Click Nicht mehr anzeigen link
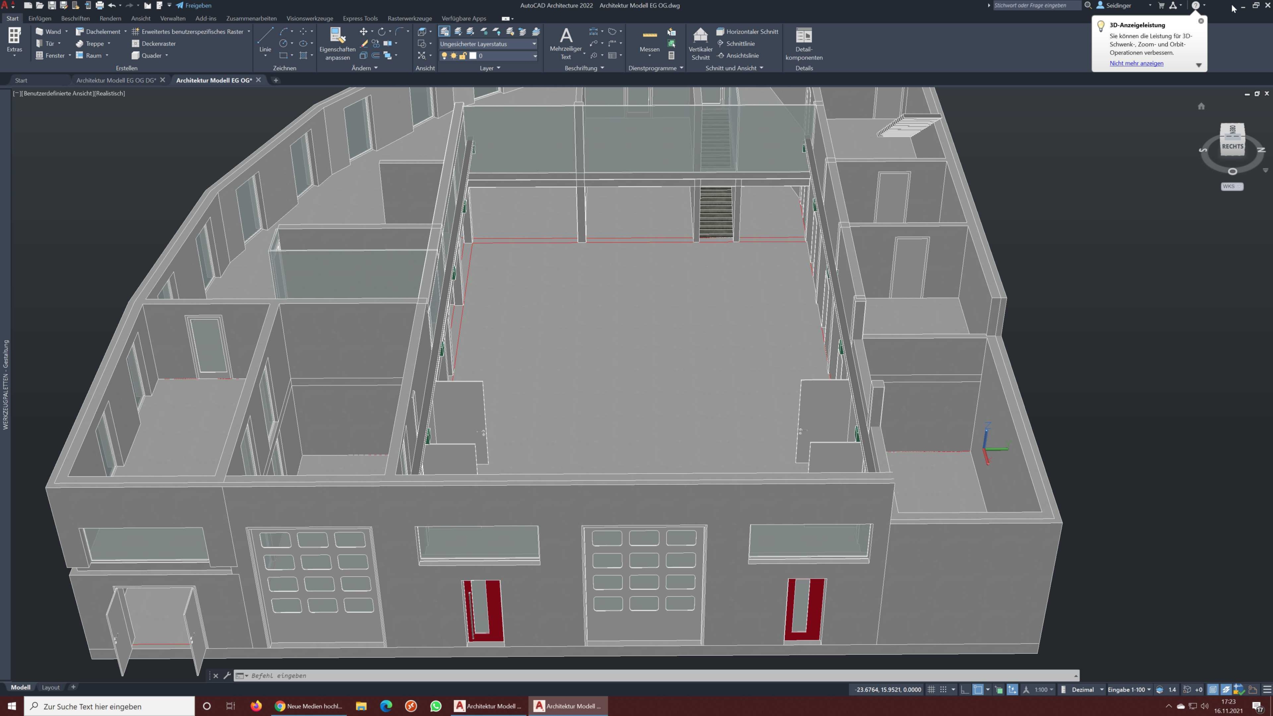Viewport: 1273px width, 716px height. pyautogui.click(x=1136, y=63)
